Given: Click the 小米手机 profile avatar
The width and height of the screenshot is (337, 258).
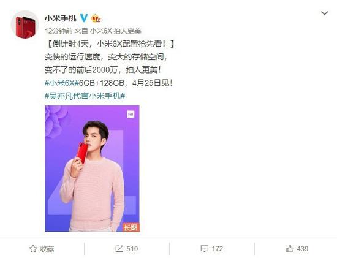Looking at the screenshot, I should coord(25,25).
